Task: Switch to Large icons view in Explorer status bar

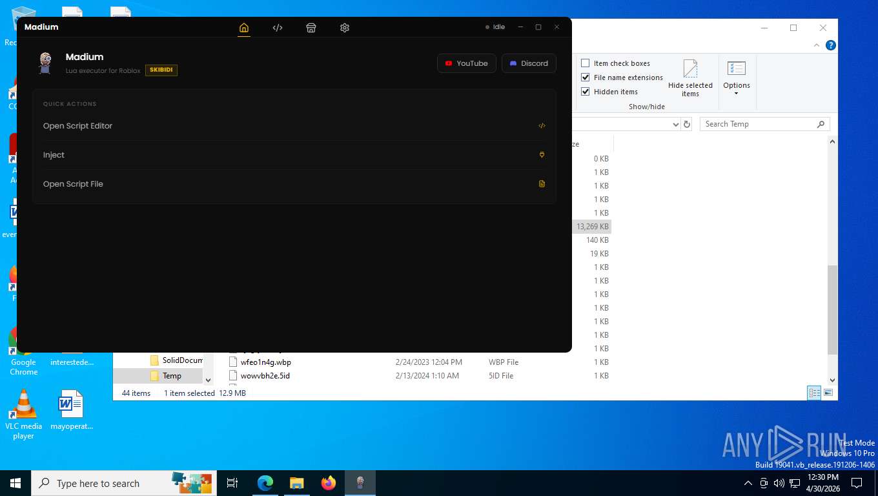Action: pos(828,393)
